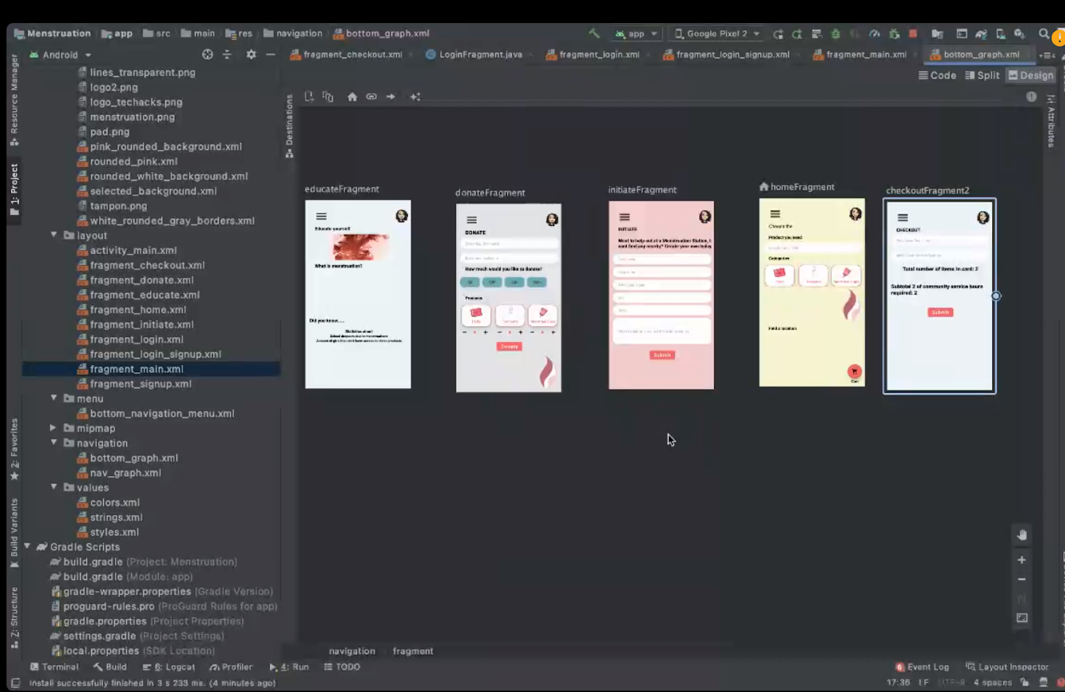Screen dimensions: 1065x692
Task: Open project panel settings gear icon
Action: (x=252, y=55)
